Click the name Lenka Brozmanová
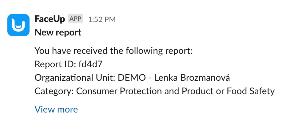The width and height of the screenshot is (294, 122). (x=192, y=78)
